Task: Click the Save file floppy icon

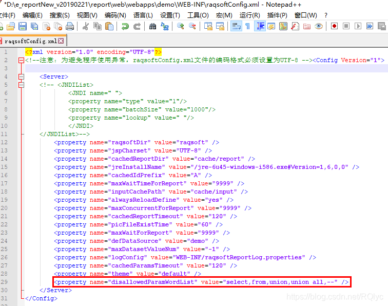Action: point(23,26)
